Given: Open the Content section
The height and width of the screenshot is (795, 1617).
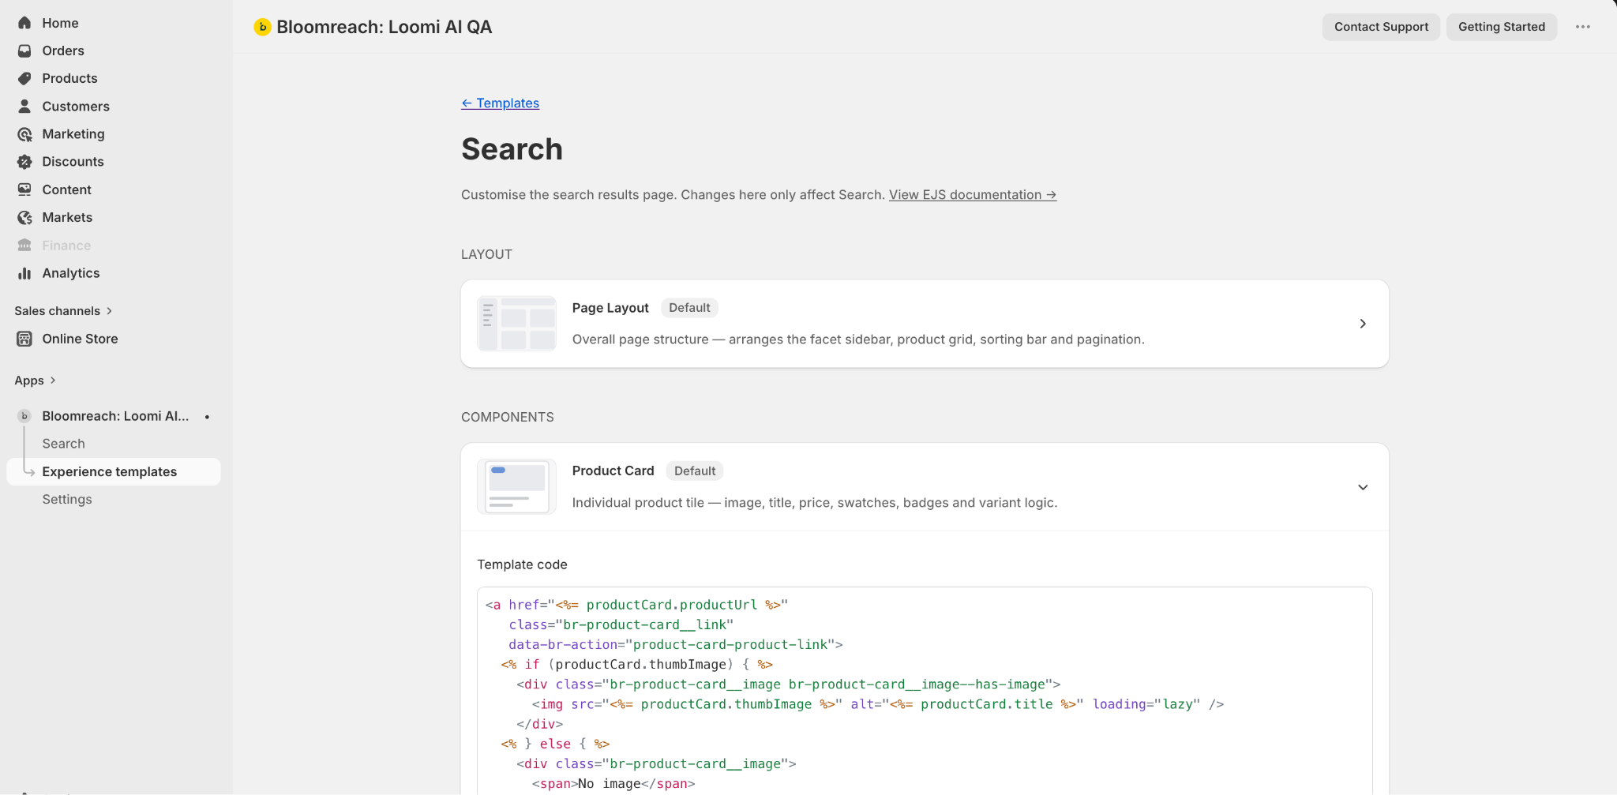Looking at the screenshot, I should pyautogui.click(x=66, y=189).
